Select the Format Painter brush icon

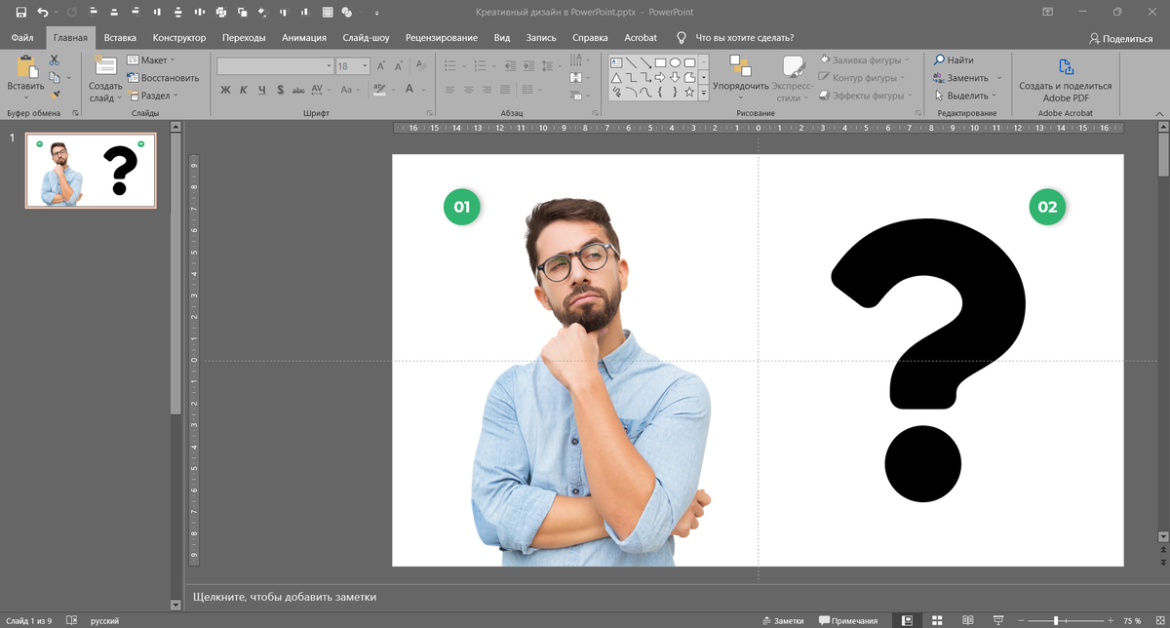(55, 95)
